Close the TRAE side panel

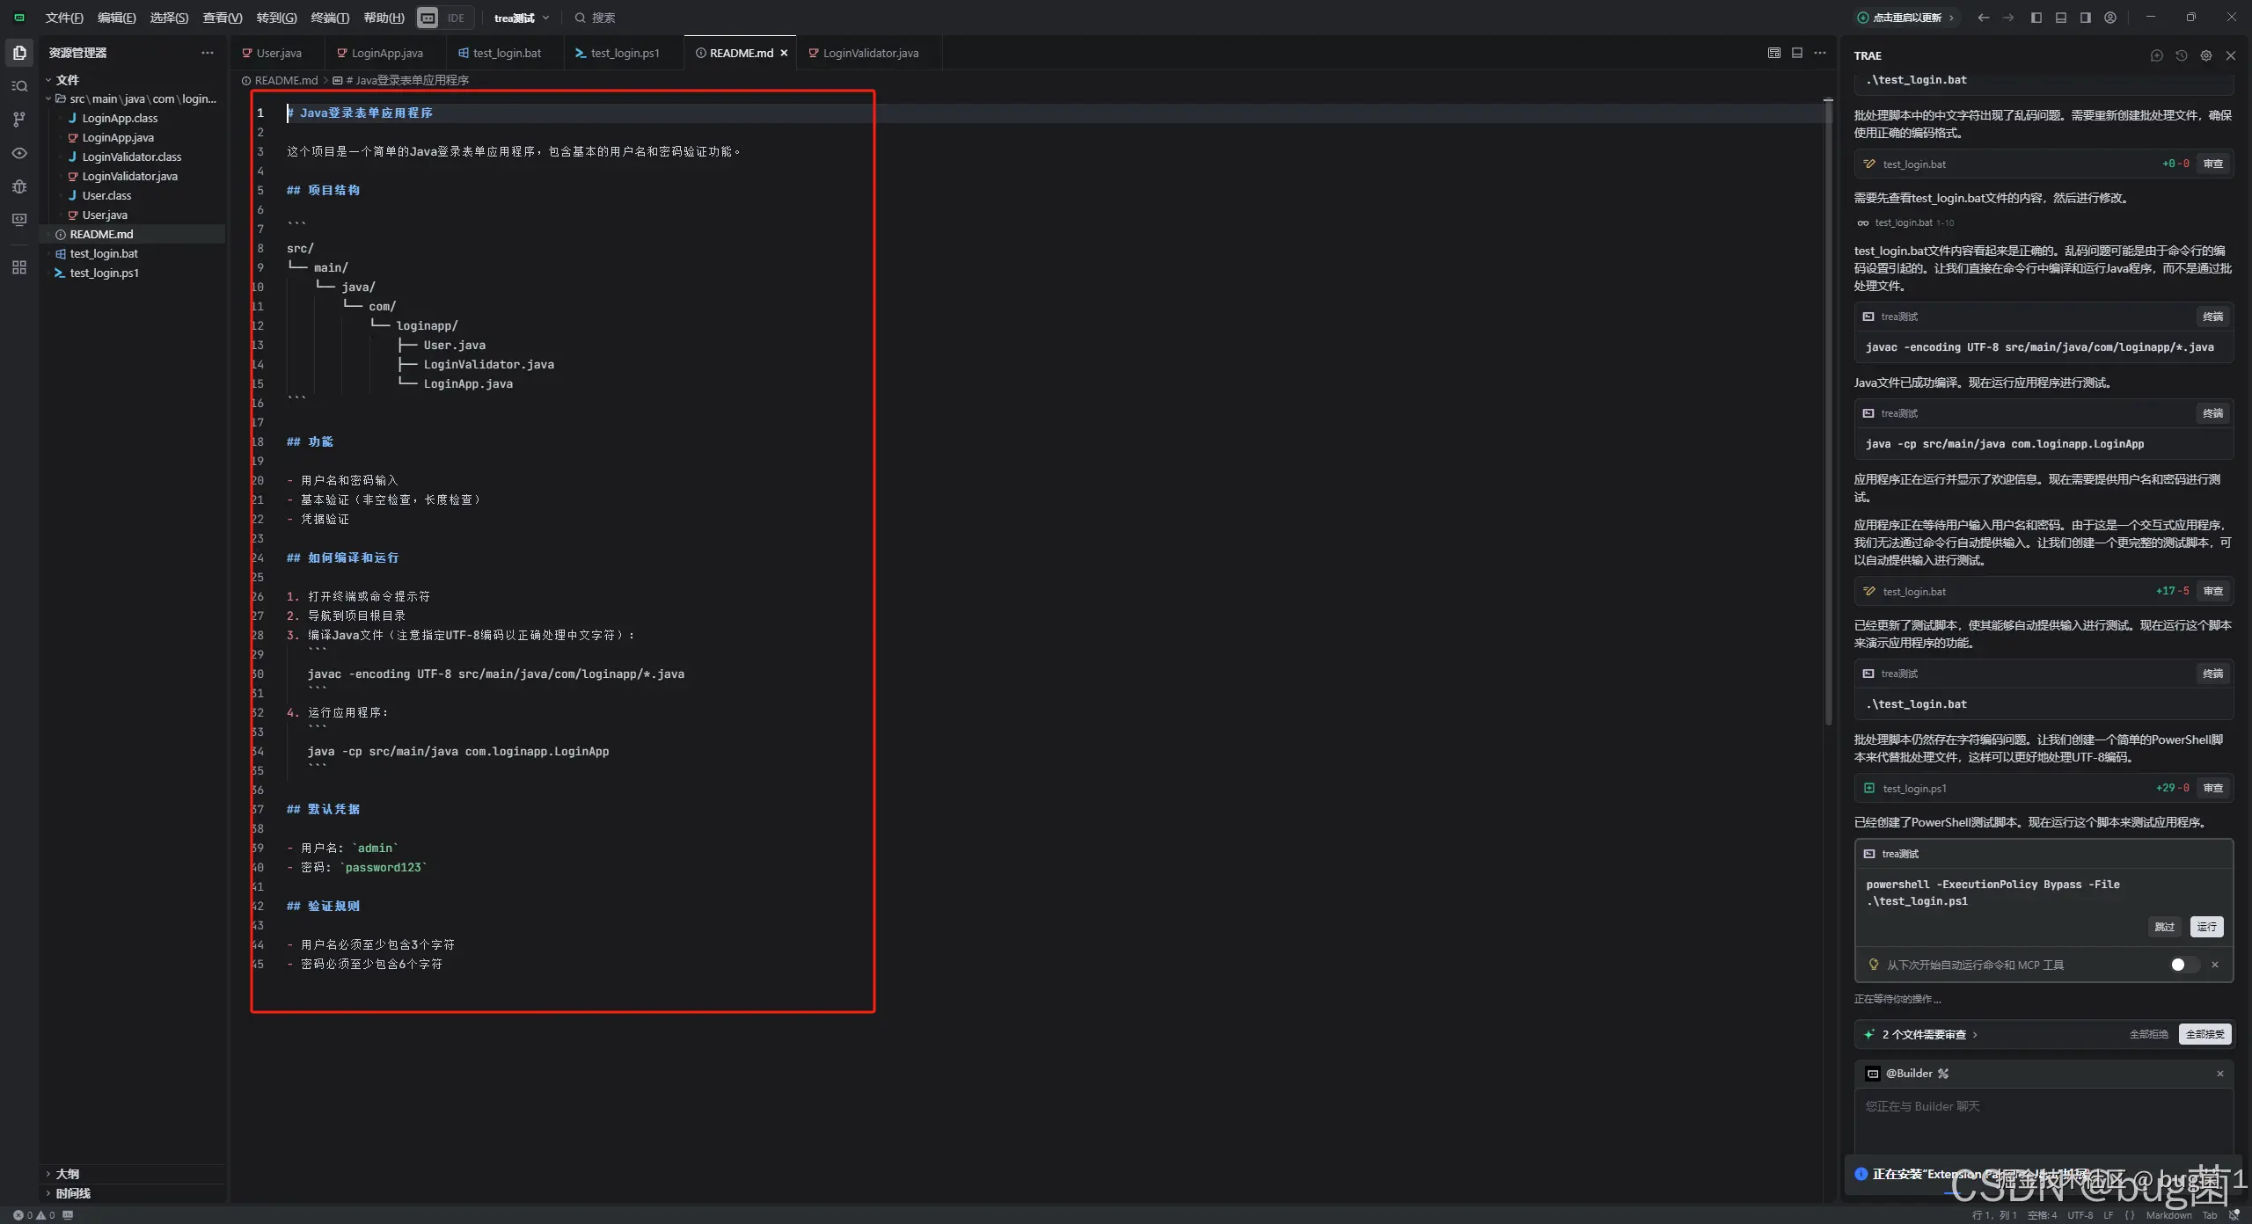tap(2231, 55)
